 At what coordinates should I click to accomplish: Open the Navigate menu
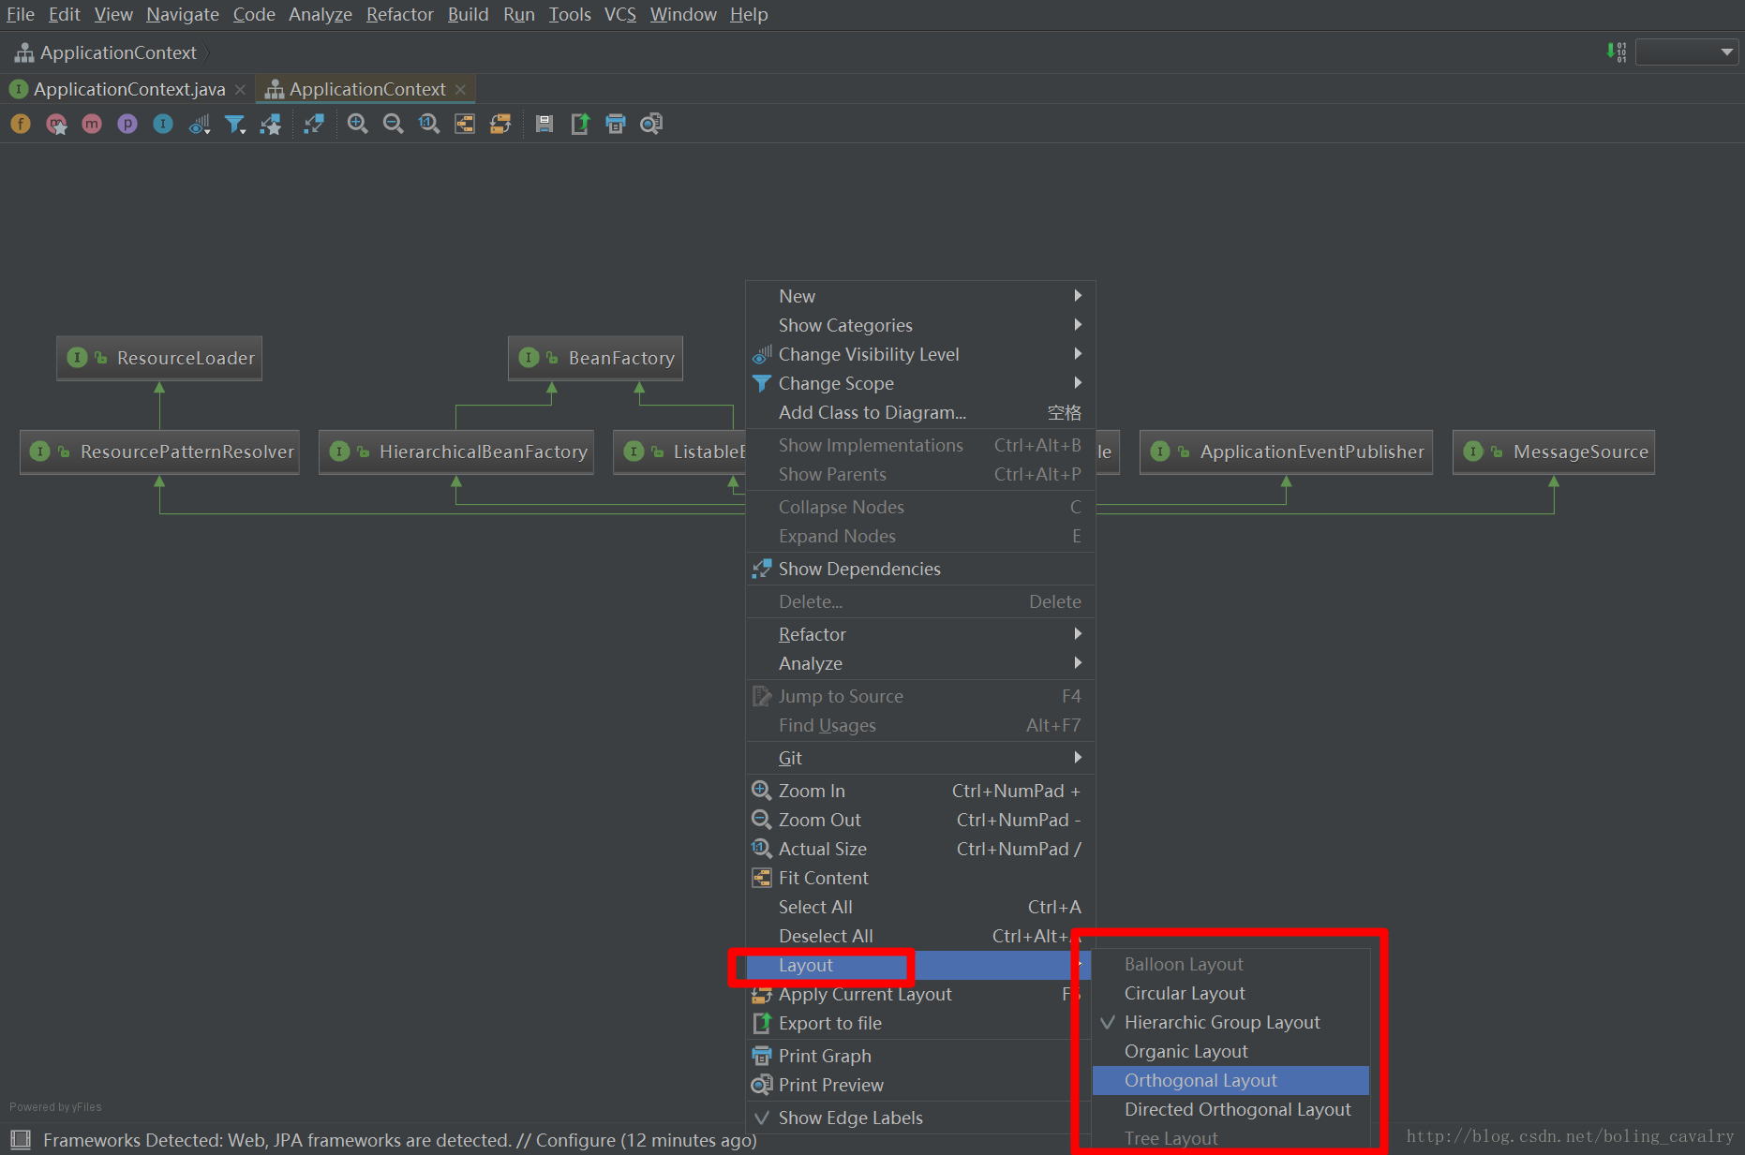point(183,14)
